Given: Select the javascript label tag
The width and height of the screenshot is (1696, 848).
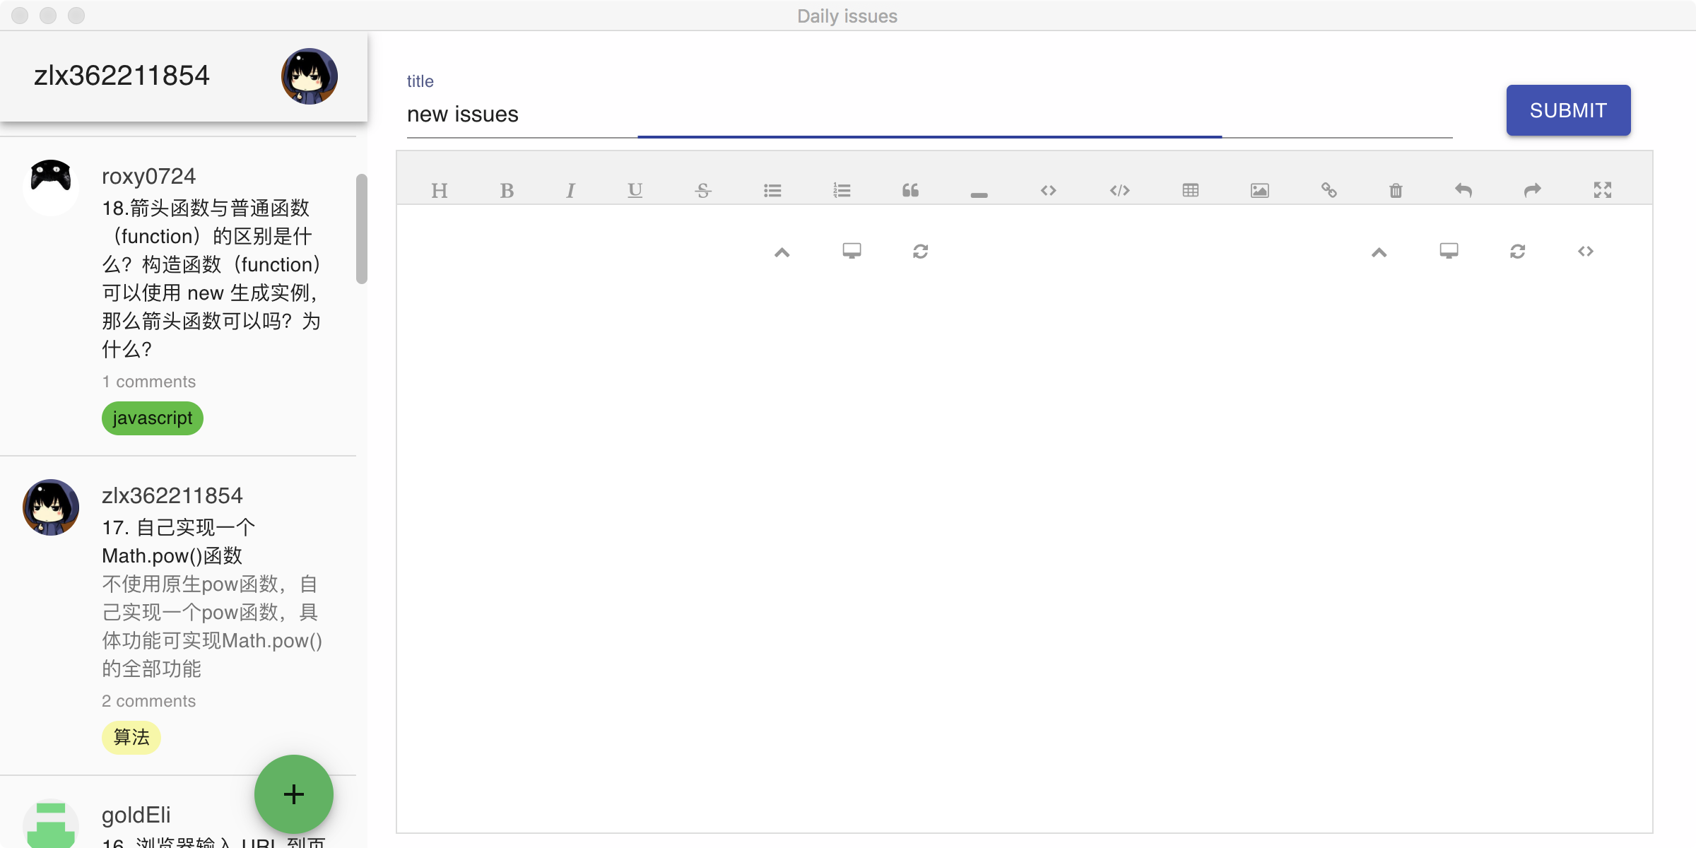Looking at the screenshot, I should (152, 418).
